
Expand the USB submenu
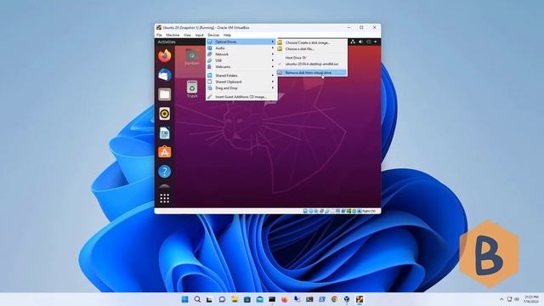pos(241,60)
